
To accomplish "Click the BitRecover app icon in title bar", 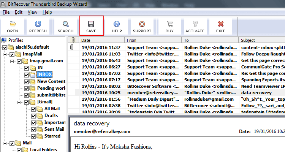I will pos(3,4).
